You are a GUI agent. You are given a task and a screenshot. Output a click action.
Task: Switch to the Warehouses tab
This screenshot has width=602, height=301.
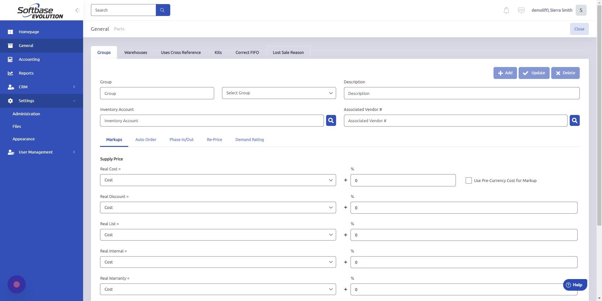[x=135, y=52]
